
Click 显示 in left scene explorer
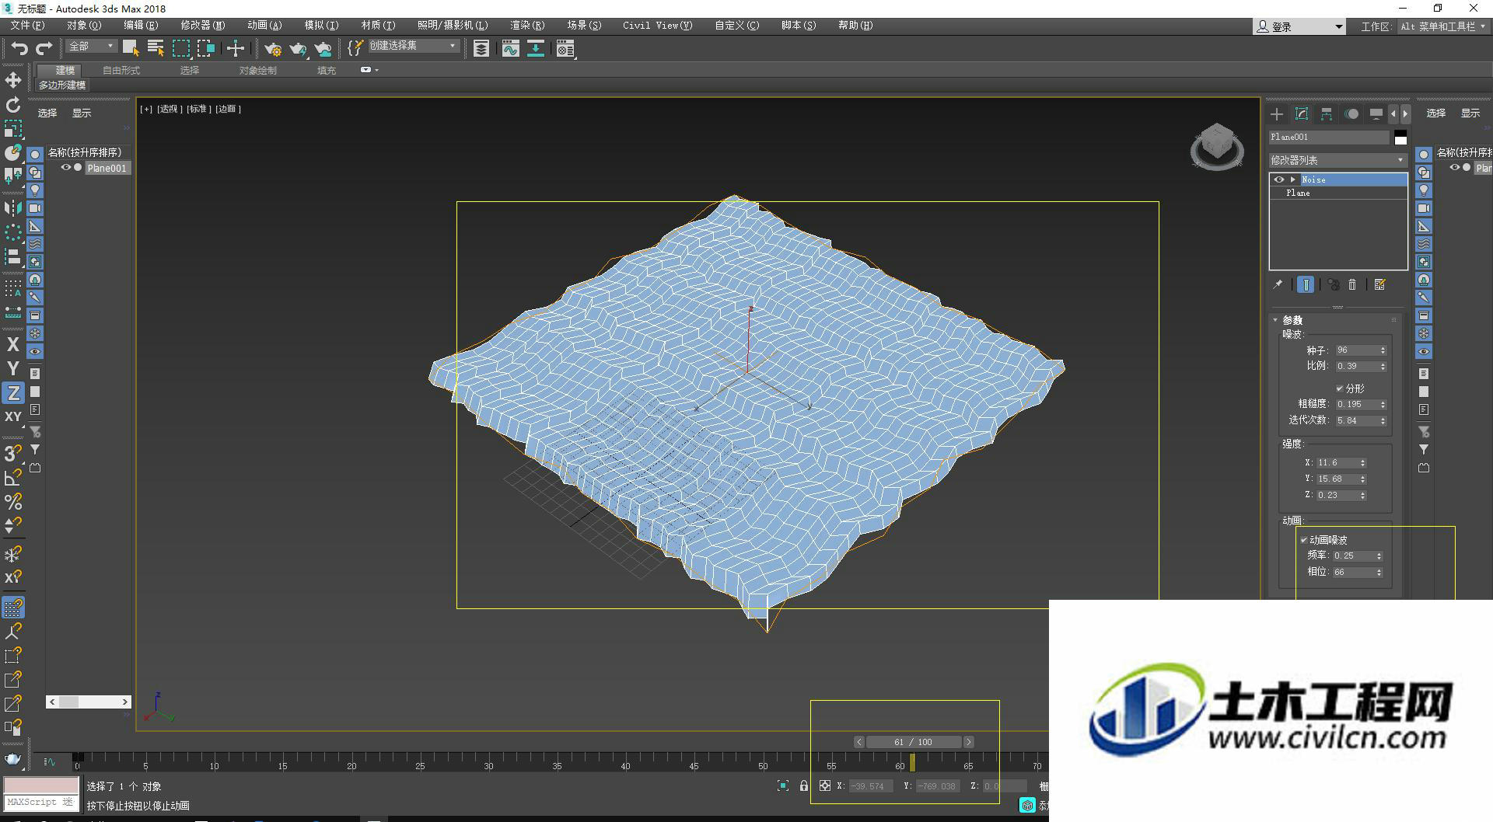click(x=82, y=113)
